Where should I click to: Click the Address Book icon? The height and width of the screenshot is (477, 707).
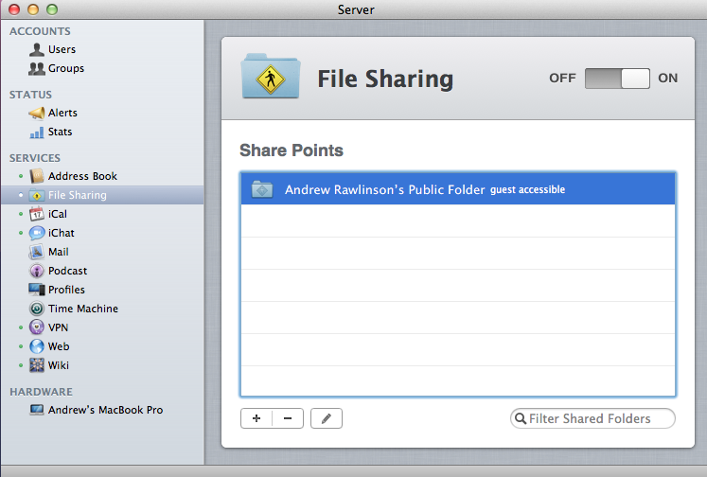[x=37, y=176]
